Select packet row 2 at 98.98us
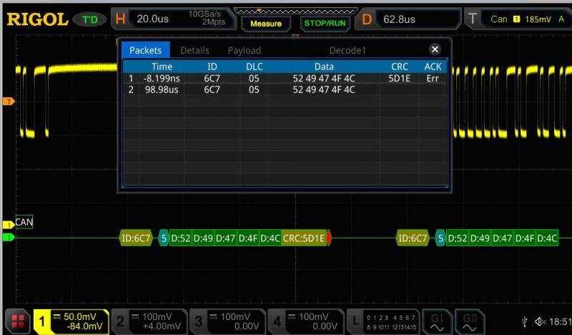 tap(285, 89)
